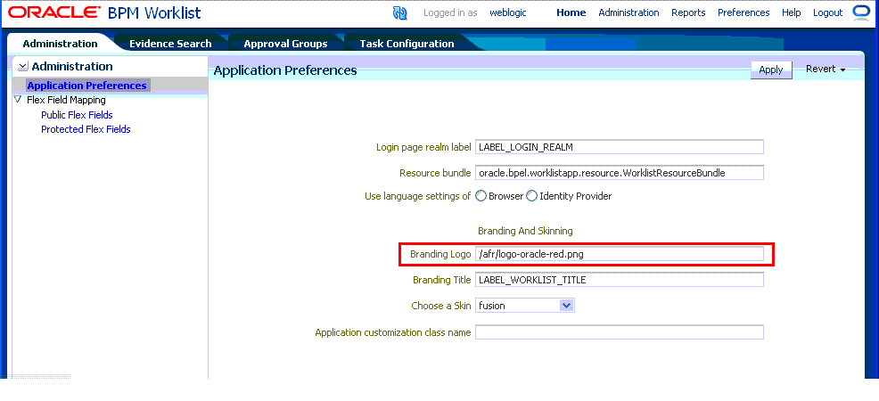The height and width of the screenshot is (401, 879).
Task: Click the Flex Field Mapping label
Action: pyautogui.click(x=66, y=100)
